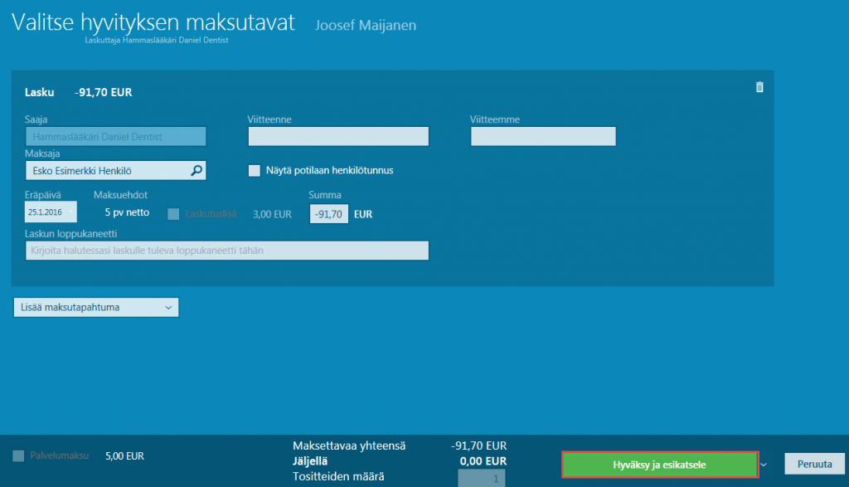Click the recipient name Joosef Maijanen

coord(365,25)
